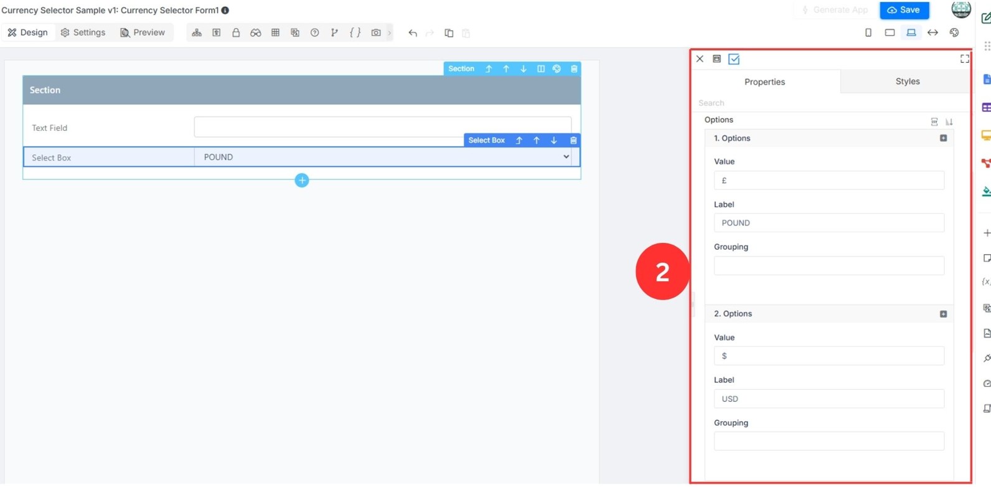This screenshot has width=991, height=487.
Task: Open the hierarchy tree icon in toolbar
Action: coord(197,33)
